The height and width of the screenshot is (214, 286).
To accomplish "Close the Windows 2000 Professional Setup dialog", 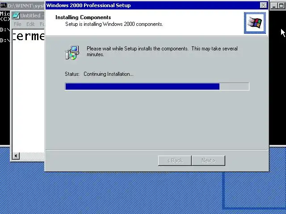I will (263, 5).
